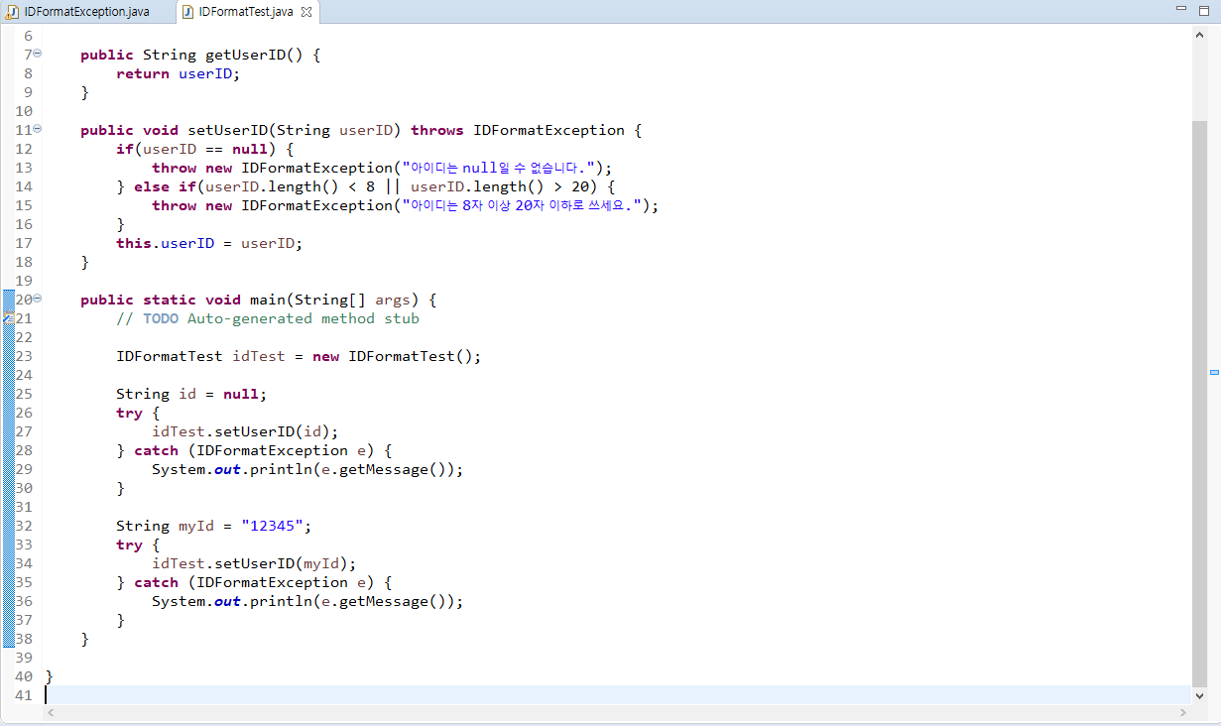This screenshot has width=1221, height=726.
Task: Collapse the main method fold at line 20
Action: pyautogui.click(x=38, y=298)
